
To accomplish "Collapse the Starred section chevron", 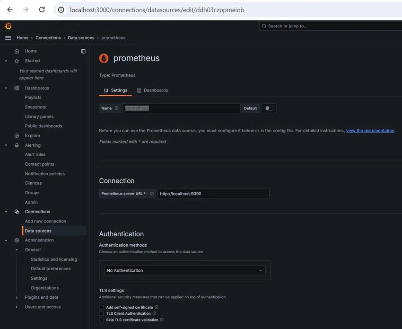I will (6, 61).
